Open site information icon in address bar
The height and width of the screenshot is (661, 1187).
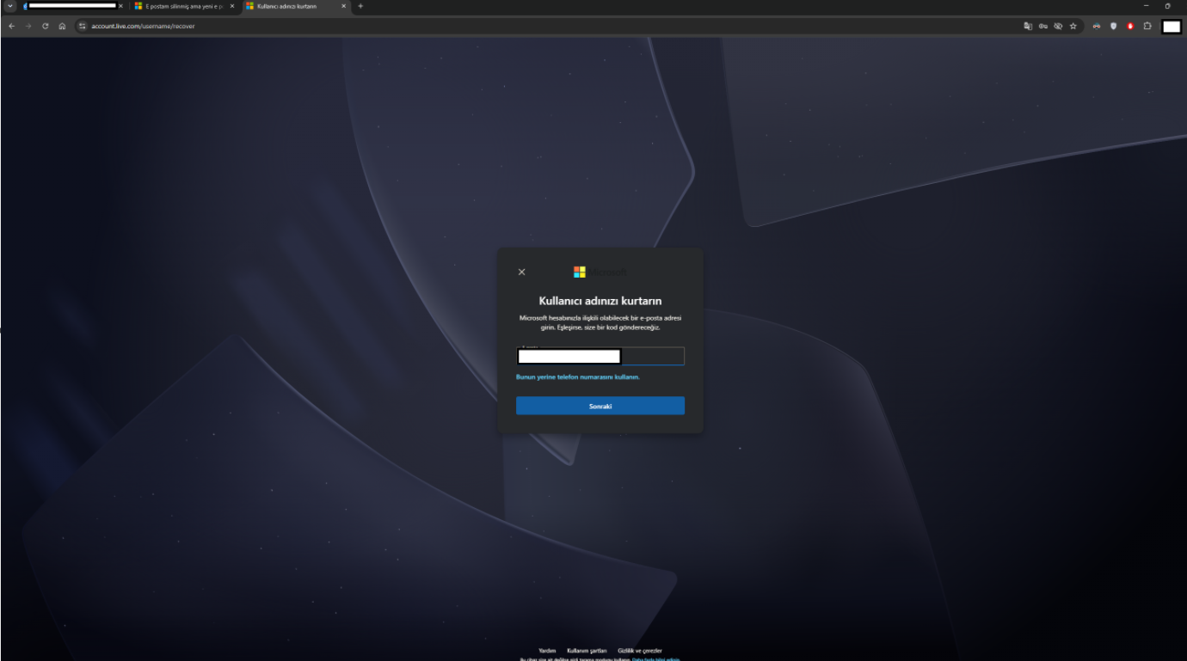point(83,26)
